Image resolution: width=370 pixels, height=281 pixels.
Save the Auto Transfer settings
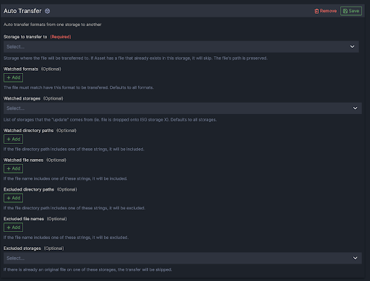click(x=351, y=11)
